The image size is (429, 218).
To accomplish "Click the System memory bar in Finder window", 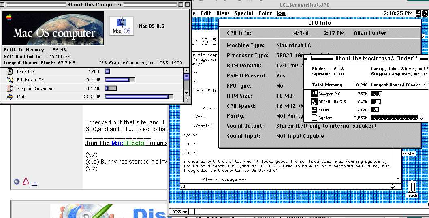I will click(397, 118).
